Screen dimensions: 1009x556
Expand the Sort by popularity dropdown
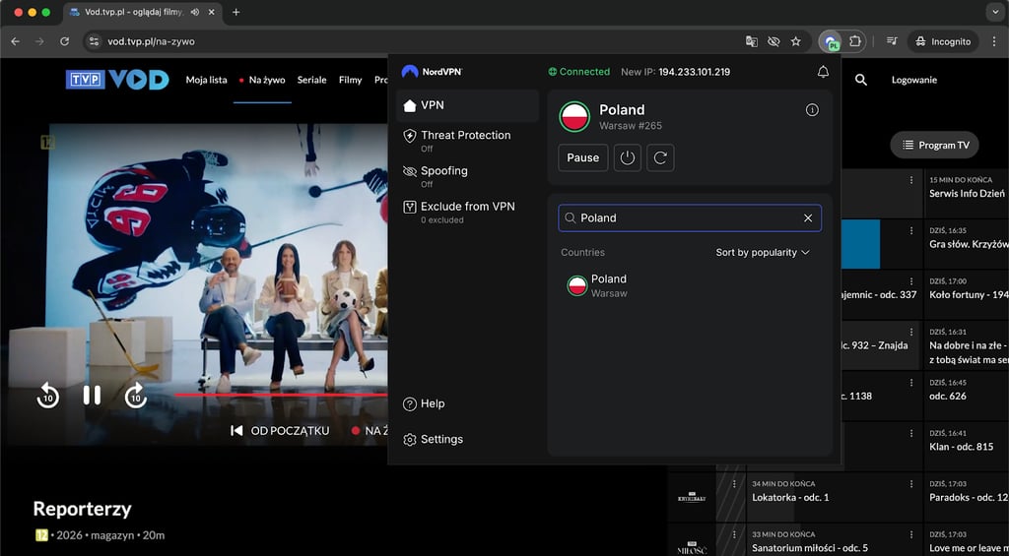coord(762,253)
